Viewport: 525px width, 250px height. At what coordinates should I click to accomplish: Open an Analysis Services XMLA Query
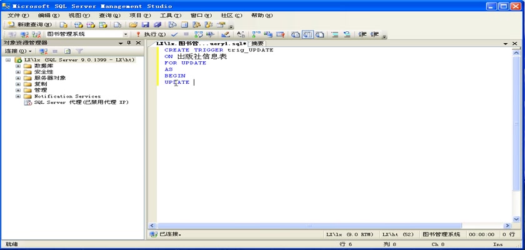tap(103, 25)
